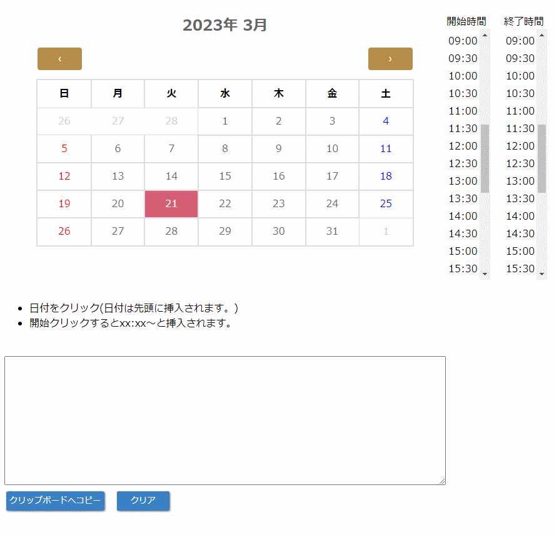Click the textarea resize grip corner
The width and height of the screenshot is (554, 537).
442,481
